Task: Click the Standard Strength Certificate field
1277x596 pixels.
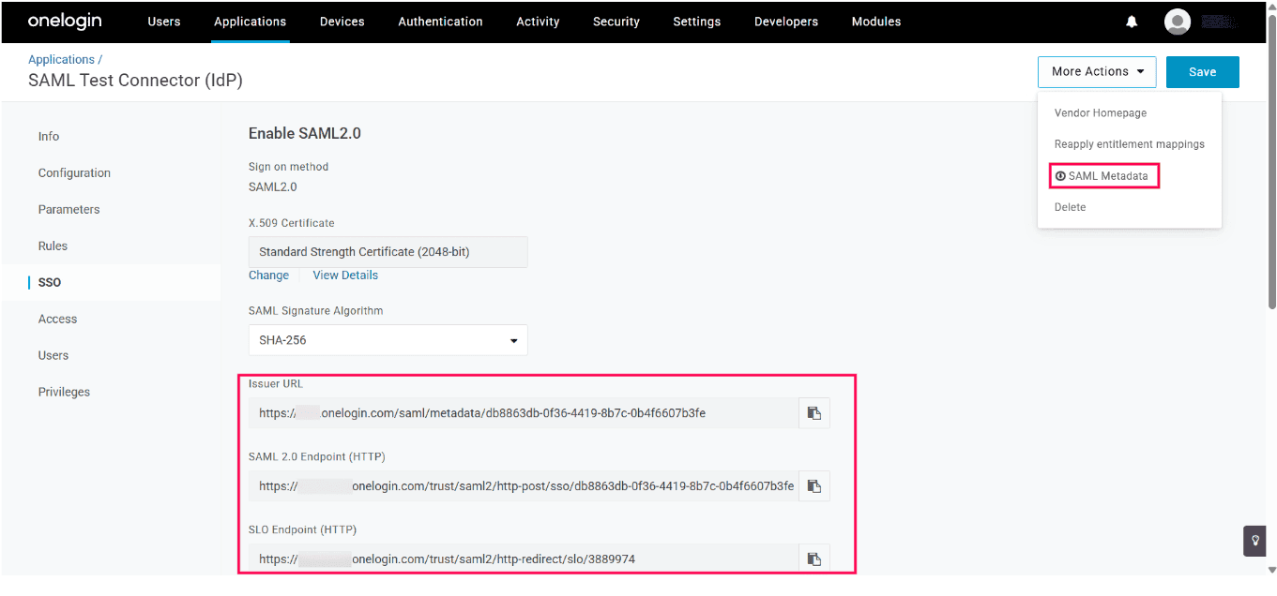Action: pos(388,252)
